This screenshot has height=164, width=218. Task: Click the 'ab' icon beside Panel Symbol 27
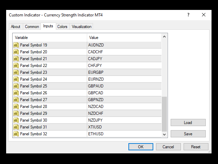tap(16, 100)
